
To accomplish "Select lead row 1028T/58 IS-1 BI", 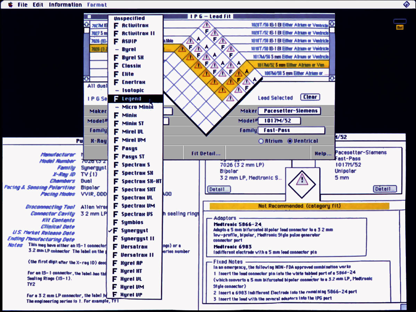I will point(290,25).
